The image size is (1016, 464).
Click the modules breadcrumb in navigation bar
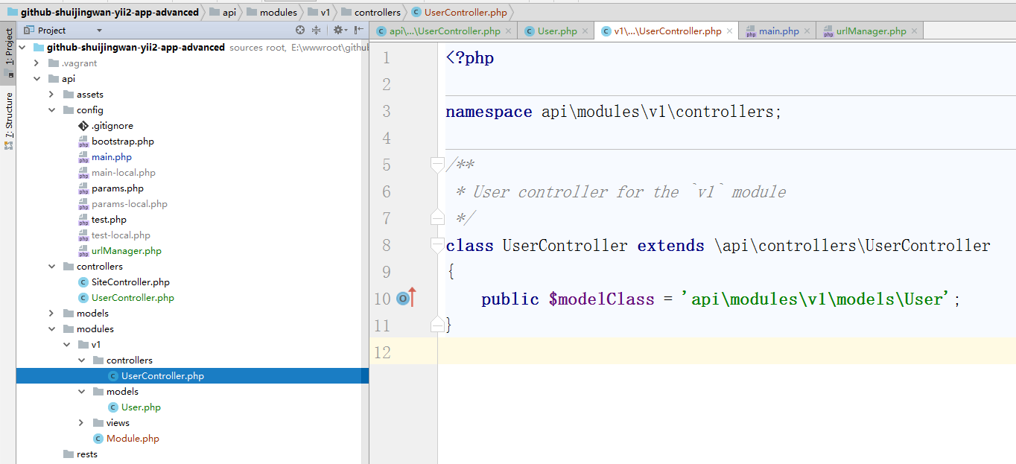pyautogui.click(x=277, y=12)
